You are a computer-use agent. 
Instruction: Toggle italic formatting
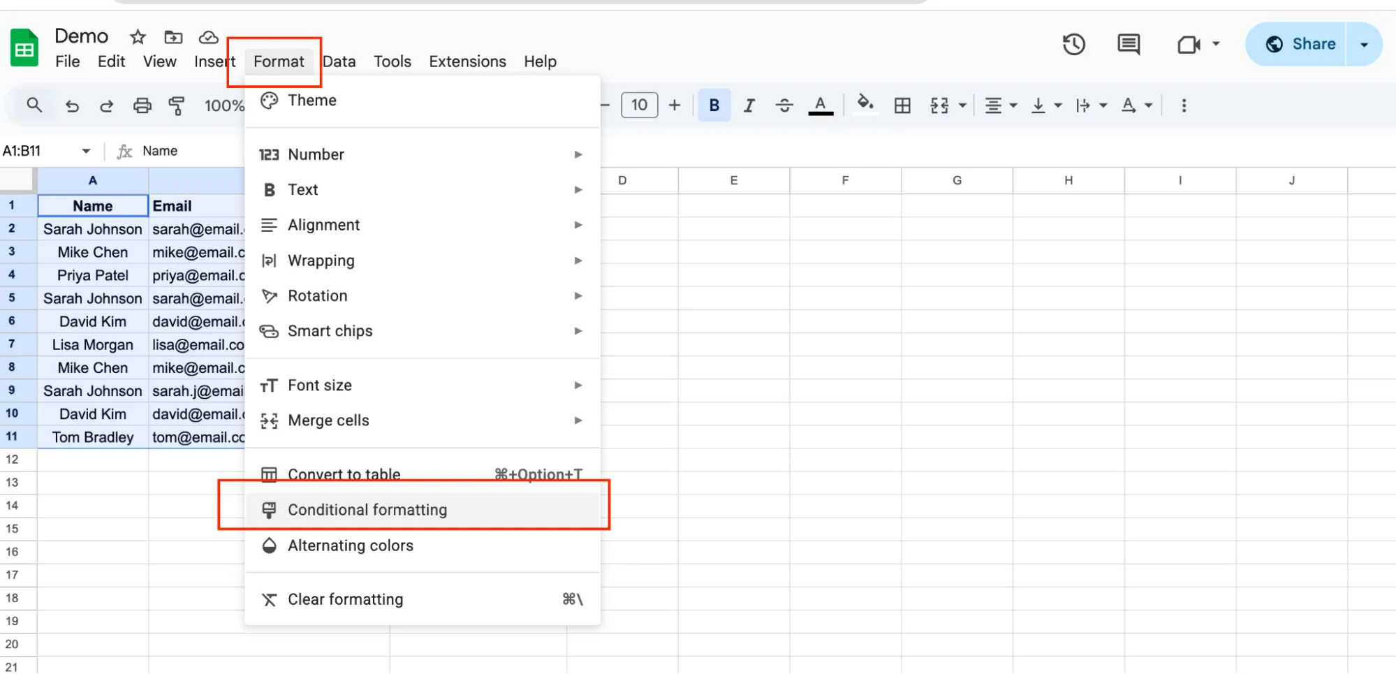pyautogui.click(x=749, y=105)
